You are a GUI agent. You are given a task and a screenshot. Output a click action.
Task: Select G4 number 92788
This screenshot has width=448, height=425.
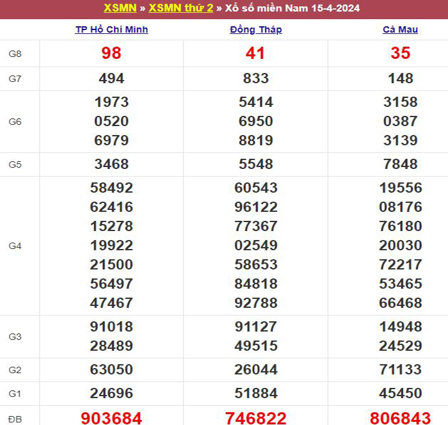[256, 303]
